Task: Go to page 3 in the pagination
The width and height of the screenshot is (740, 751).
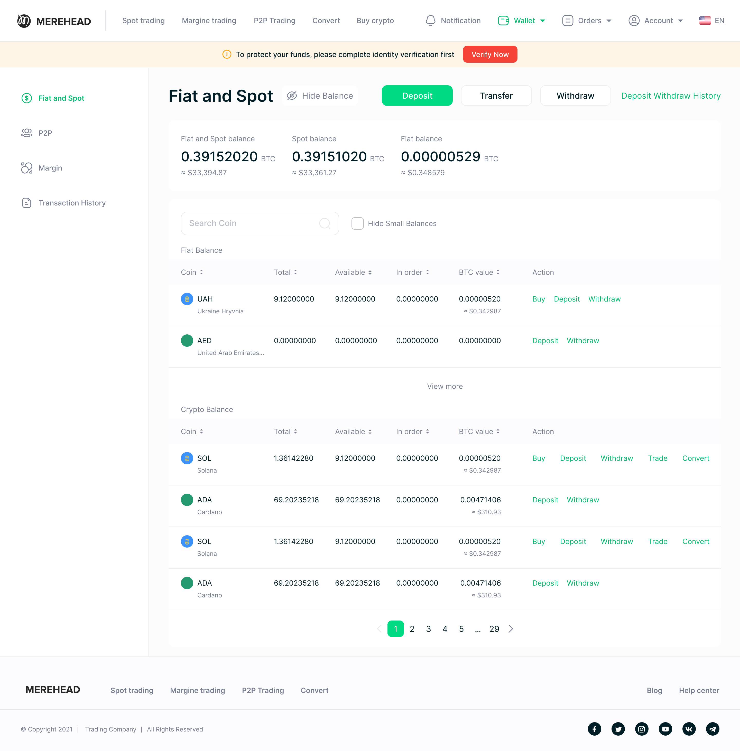Action: click(x=428, y=629)
